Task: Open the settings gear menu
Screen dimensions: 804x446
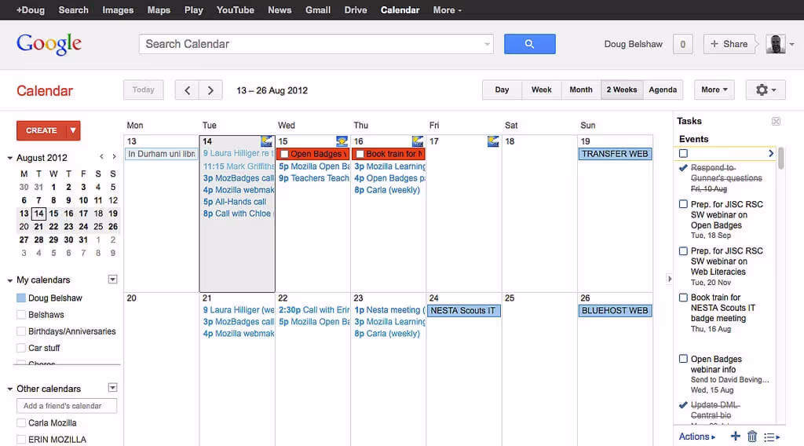Action: point(765,90)
